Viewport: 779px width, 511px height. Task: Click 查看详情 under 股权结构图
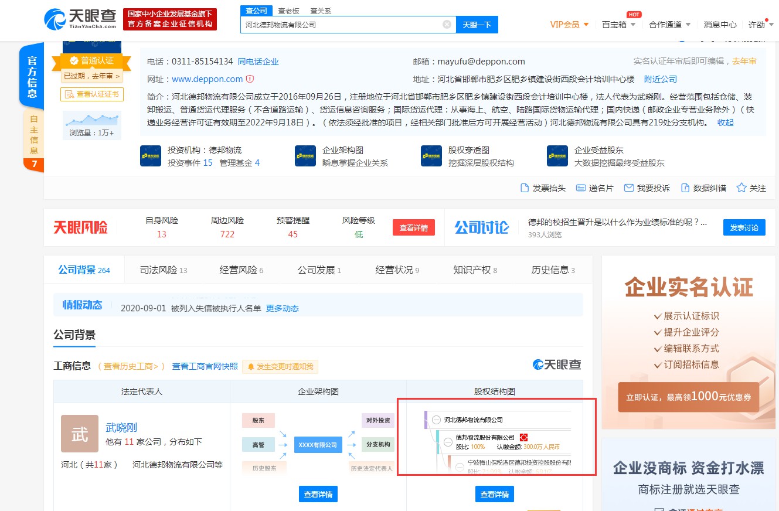coord(495,494)
